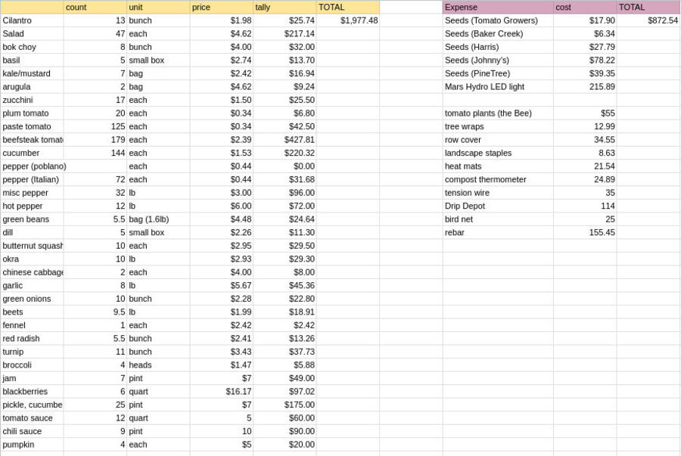The image size is (681, 456).
Task: Select the "rebar" expense cell
Action: [497, 232]
